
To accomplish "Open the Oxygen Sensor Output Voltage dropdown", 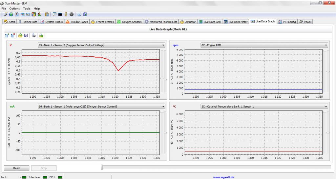I will [163, 45].
